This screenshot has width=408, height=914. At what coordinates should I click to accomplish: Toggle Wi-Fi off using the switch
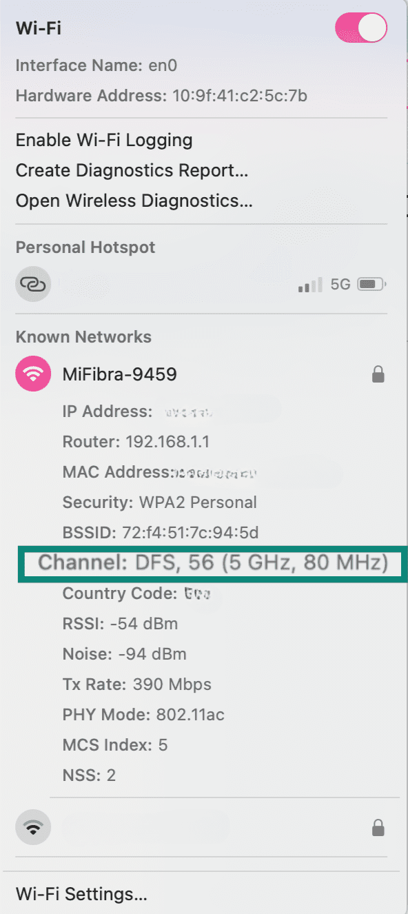point(360,28)
